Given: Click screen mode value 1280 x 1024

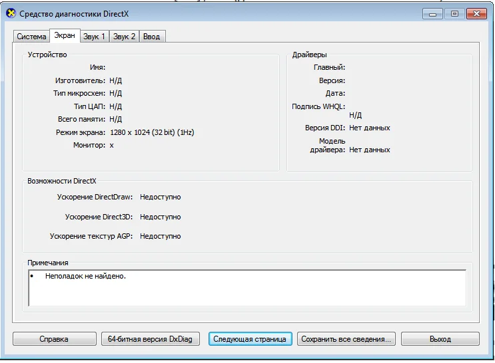Looking at the screenshot, I should pyautogui.click(x=152, y=132).
